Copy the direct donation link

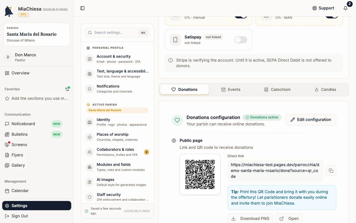click(331, 171)
